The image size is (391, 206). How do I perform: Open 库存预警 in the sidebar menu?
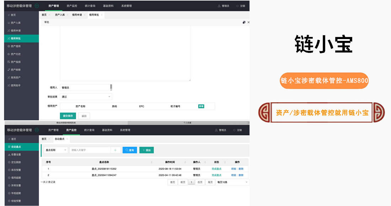tap(16, 170)
